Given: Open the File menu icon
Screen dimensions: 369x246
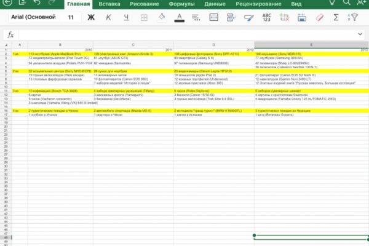Looking at the screenshot, I should [22, 2].
